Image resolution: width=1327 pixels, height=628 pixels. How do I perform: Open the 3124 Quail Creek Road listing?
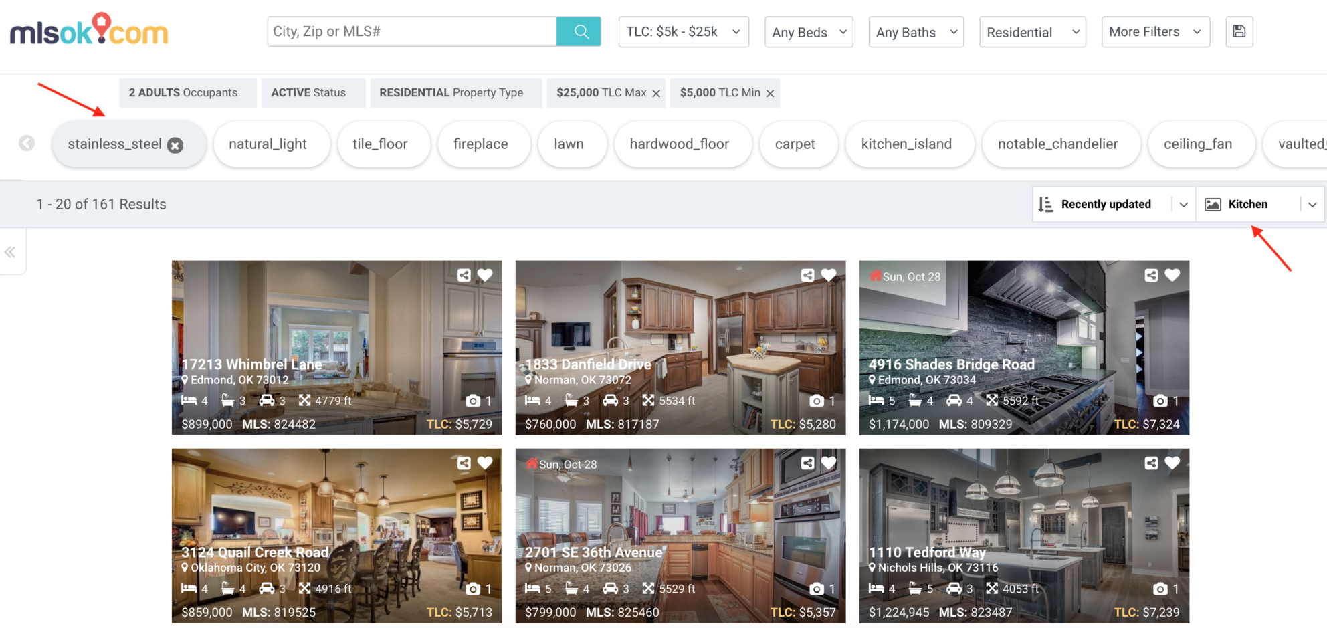336,535
